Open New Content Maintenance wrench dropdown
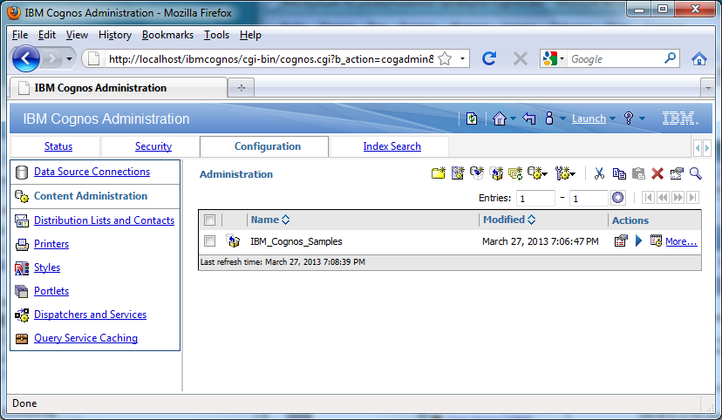 point(565,173)
